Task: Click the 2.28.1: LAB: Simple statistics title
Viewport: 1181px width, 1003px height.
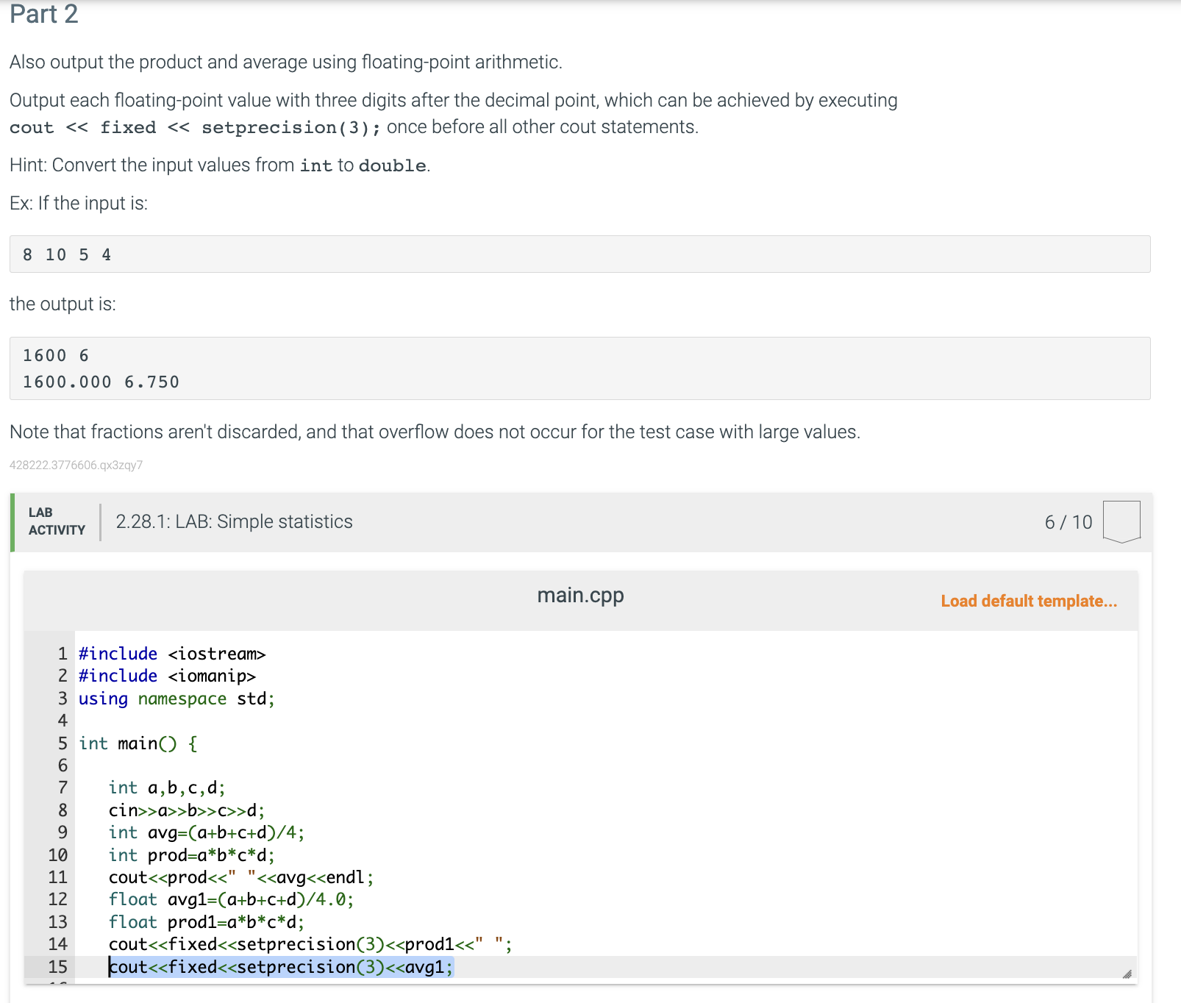Action: pos(234,521)
